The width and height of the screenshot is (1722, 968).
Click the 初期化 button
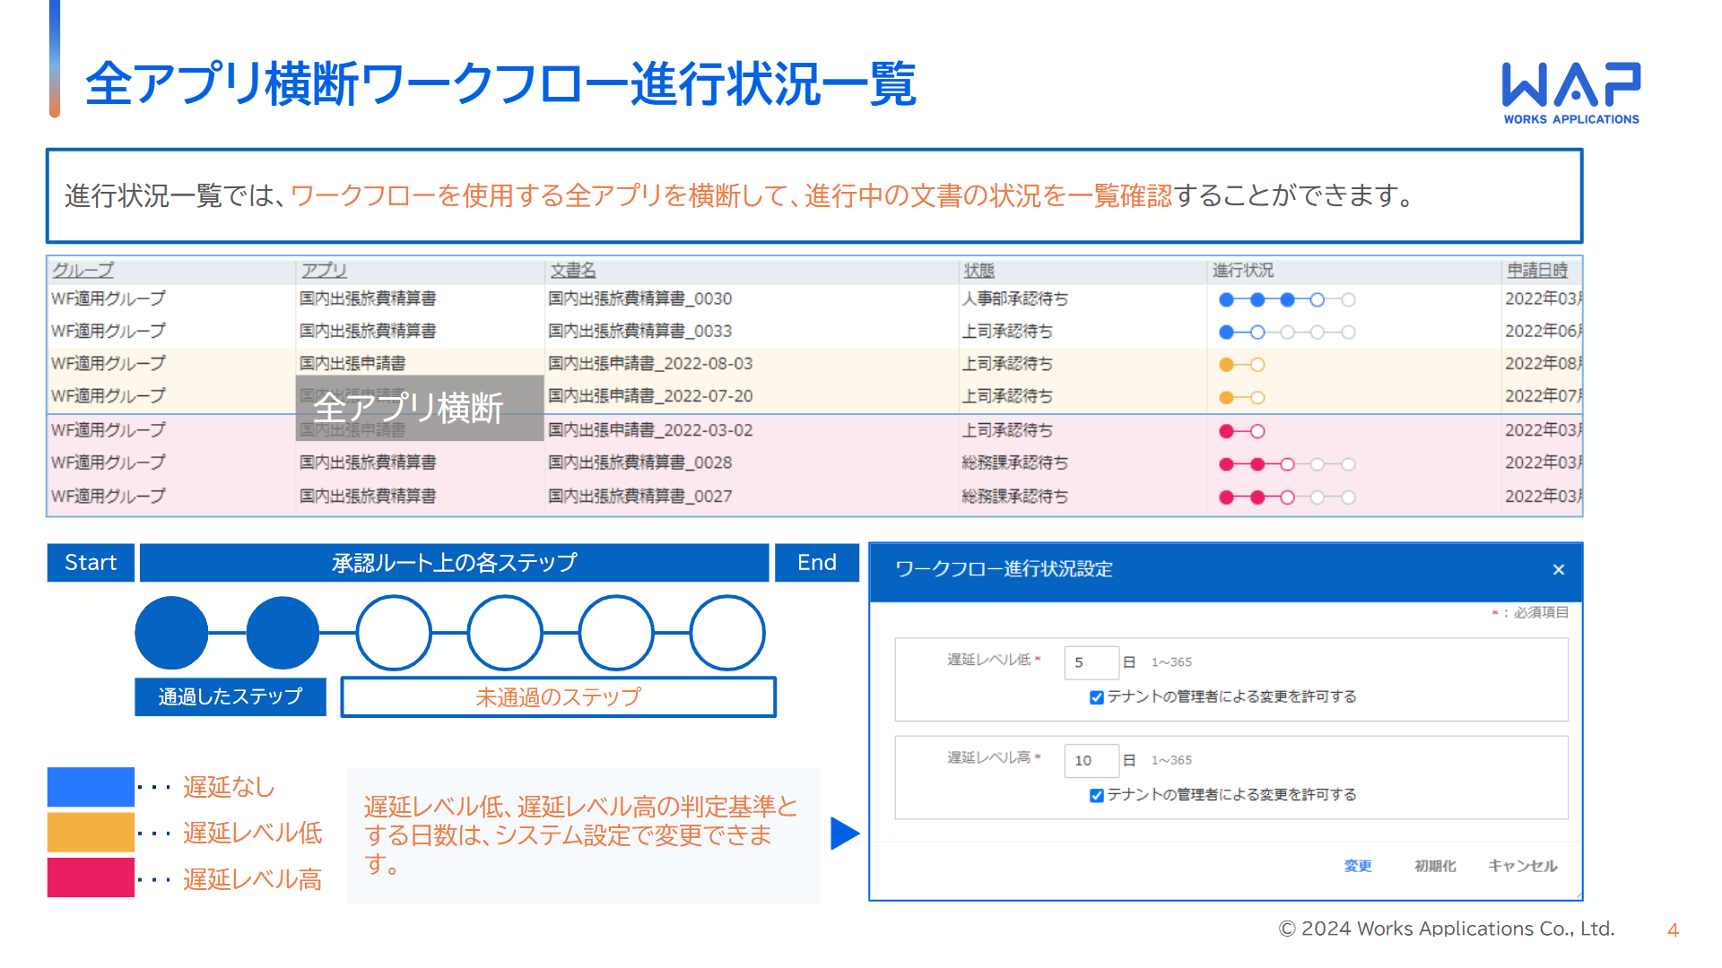(1433, 866)
